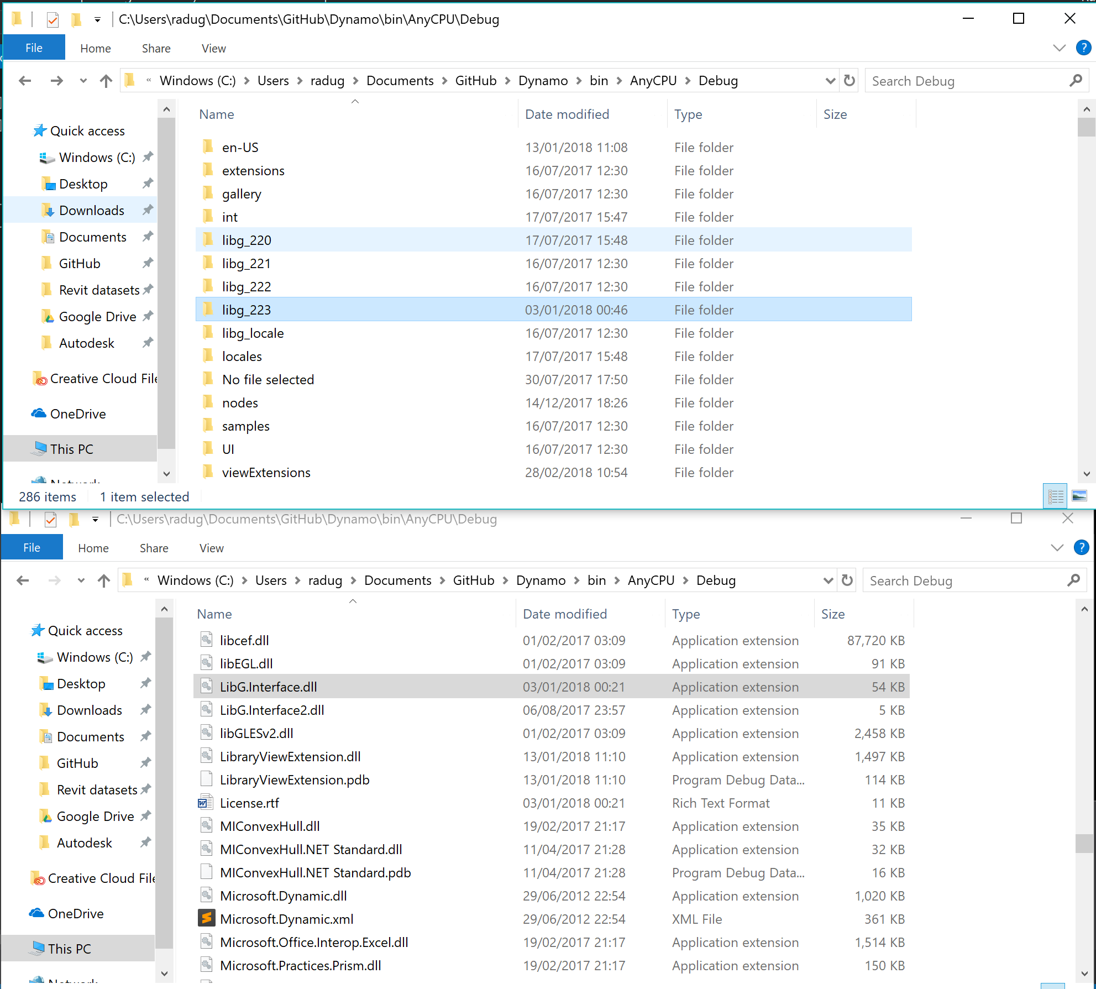Open Quick access in bottom window sidebar
Screen dimensions: 1096x989
tap(85, 631)
